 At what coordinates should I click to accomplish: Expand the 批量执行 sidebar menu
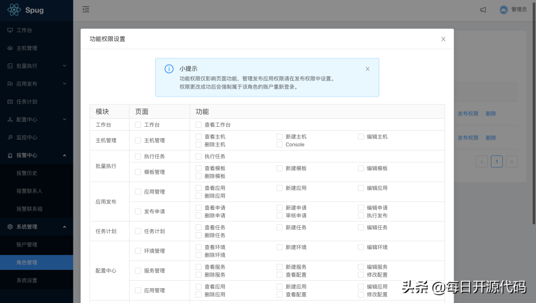pyautogui.click(x=36, y=66)
